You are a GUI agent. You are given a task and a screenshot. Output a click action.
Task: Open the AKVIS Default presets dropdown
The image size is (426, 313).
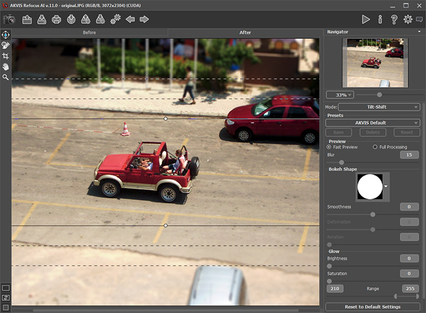click(372, 122)
